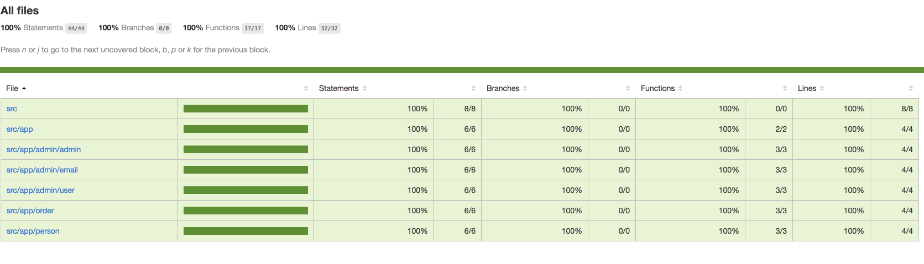Click sort arrows right of the Lines sort icon, at table edge
924x264 pixels.
(x=911, y=88)
